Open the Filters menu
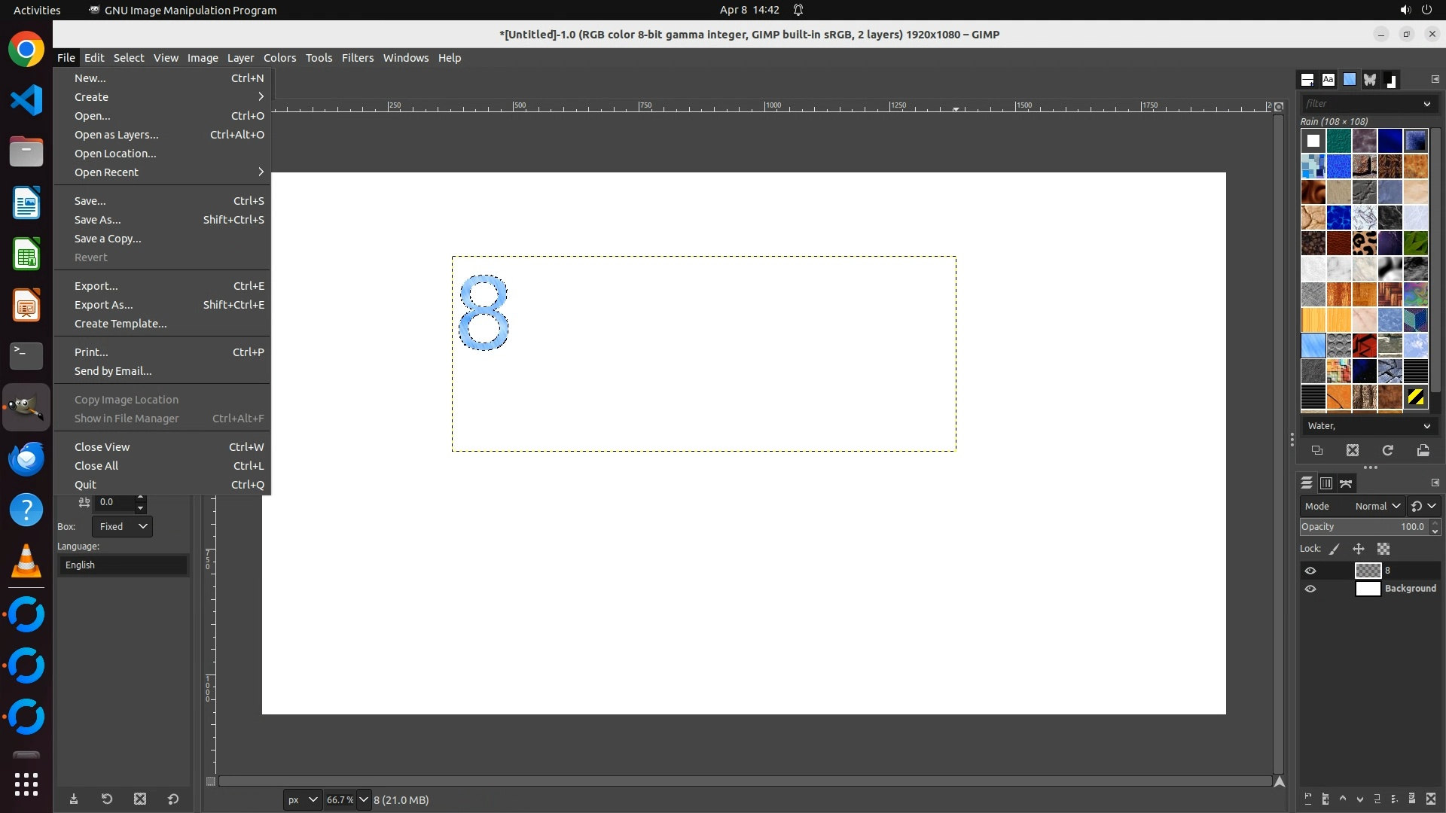The height and width of the screenshot is (813, 1446). click(x=357, y=58)
